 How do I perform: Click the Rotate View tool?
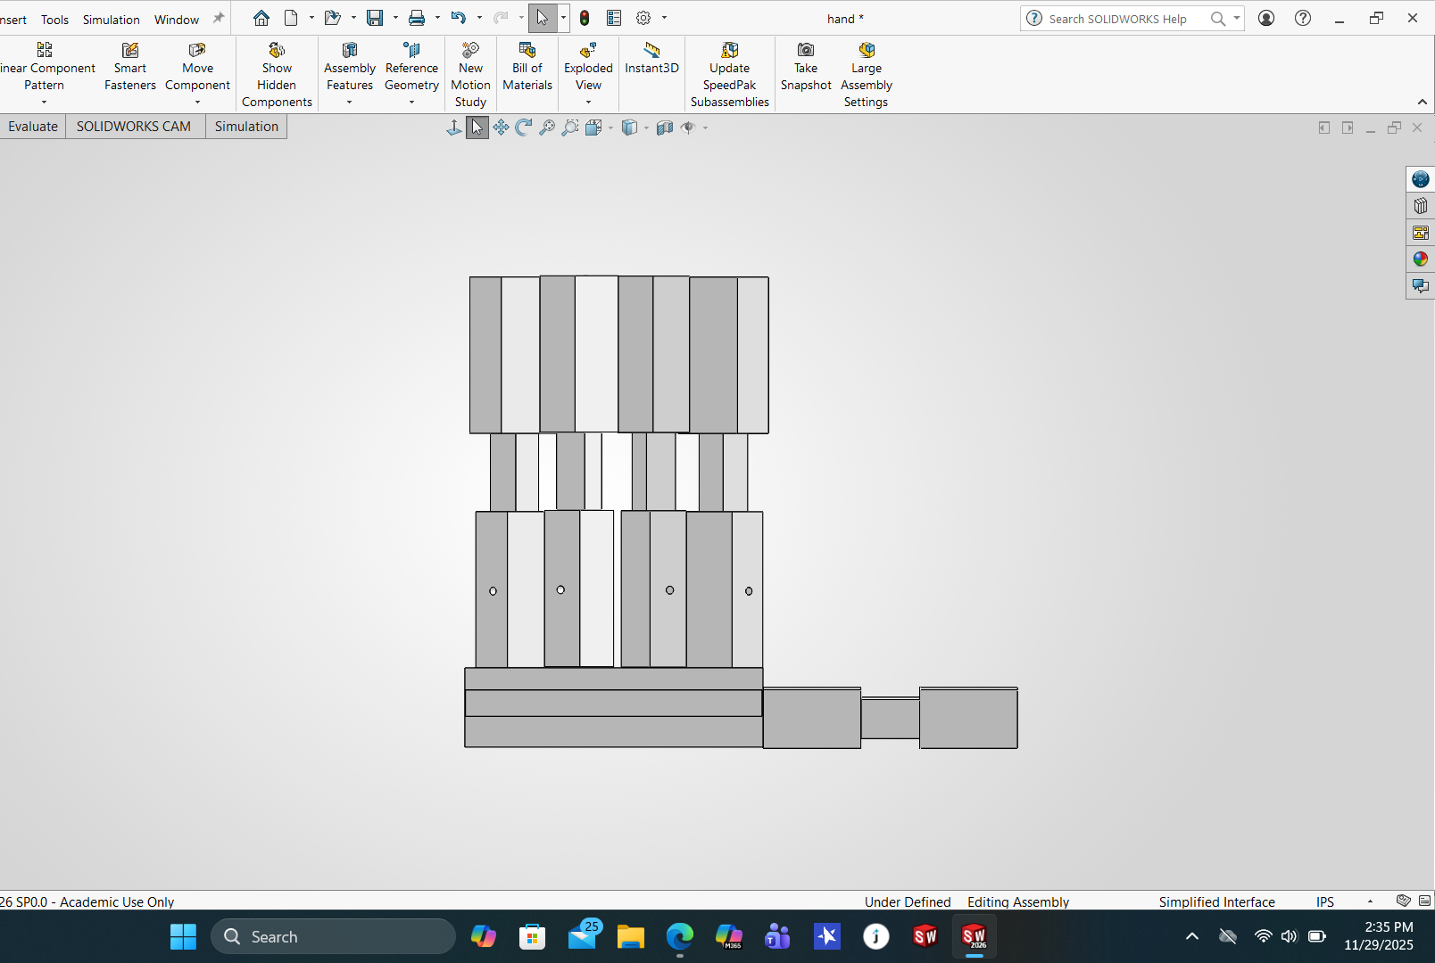click(524, 128)
